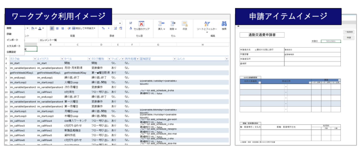
Task: Open the font color dropdown arrow
Action: coord(43,29)
